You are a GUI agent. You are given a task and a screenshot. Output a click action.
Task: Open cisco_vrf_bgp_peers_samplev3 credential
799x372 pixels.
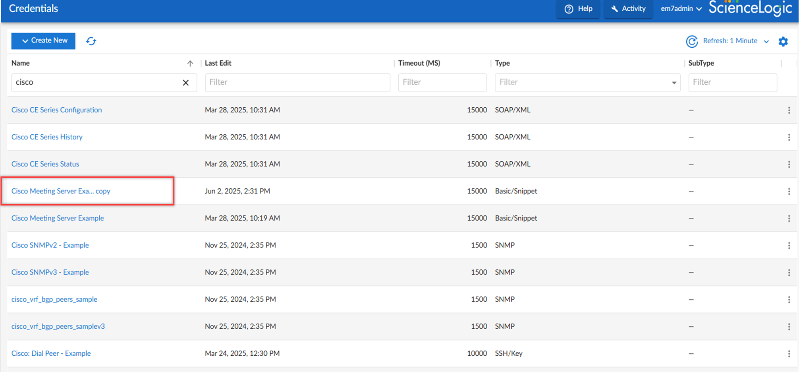(58, 326)
